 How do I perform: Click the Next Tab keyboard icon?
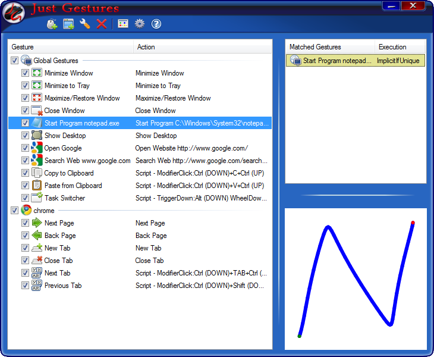click(36, 273)
